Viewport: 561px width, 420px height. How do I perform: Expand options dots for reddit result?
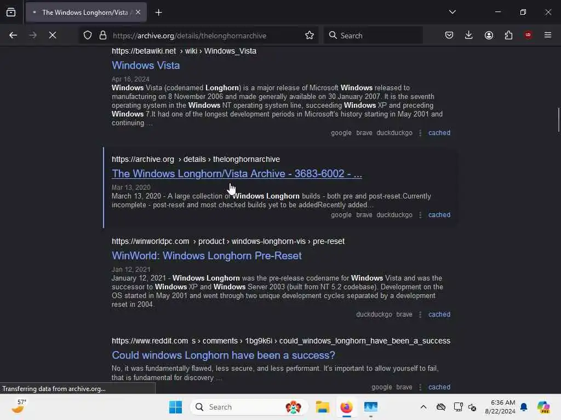420,387
